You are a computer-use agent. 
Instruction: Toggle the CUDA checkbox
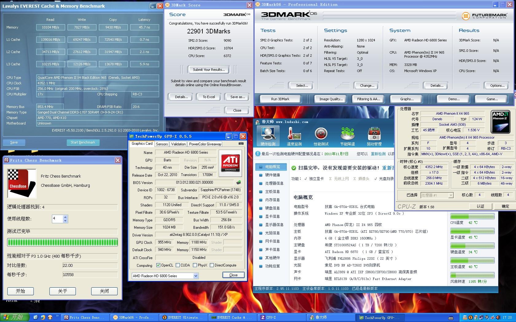point(178,265)
